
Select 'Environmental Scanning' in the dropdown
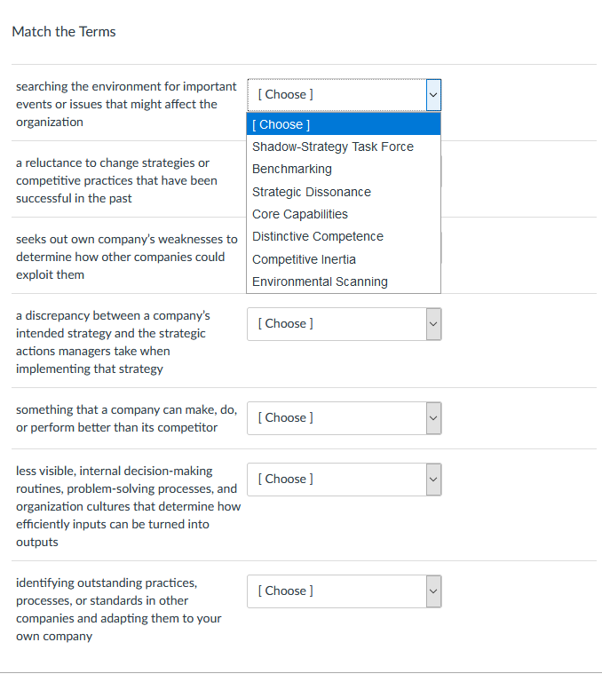[x=320, y=281]
